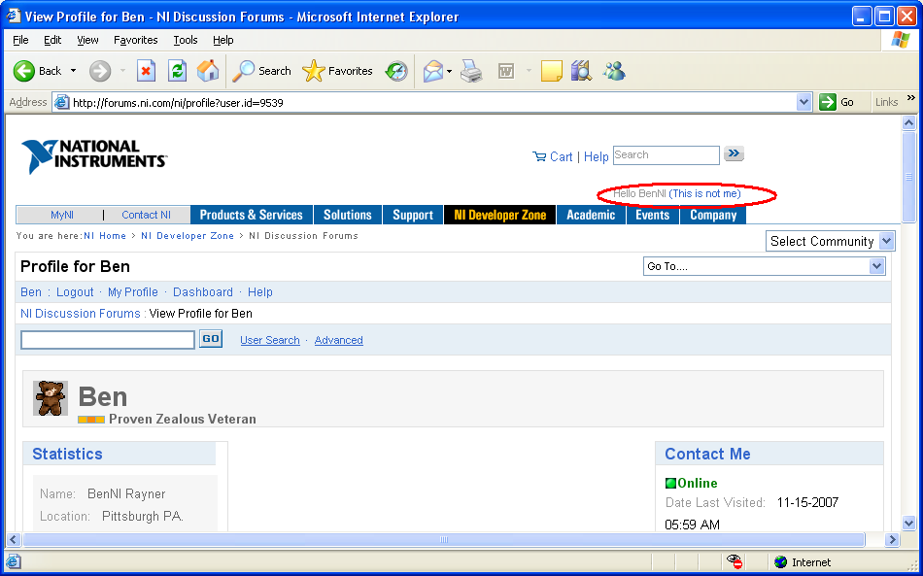Open the Favorites star
The width and height of the screenshot is (923, 576).
click(x=314, y=71)
